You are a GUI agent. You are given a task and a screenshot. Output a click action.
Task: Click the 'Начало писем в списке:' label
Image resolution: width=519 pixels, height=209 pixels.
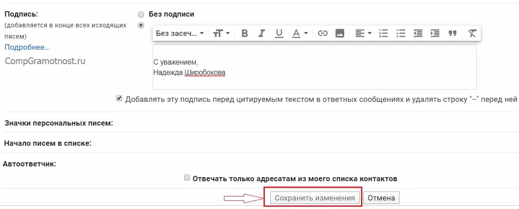(48, 144)
